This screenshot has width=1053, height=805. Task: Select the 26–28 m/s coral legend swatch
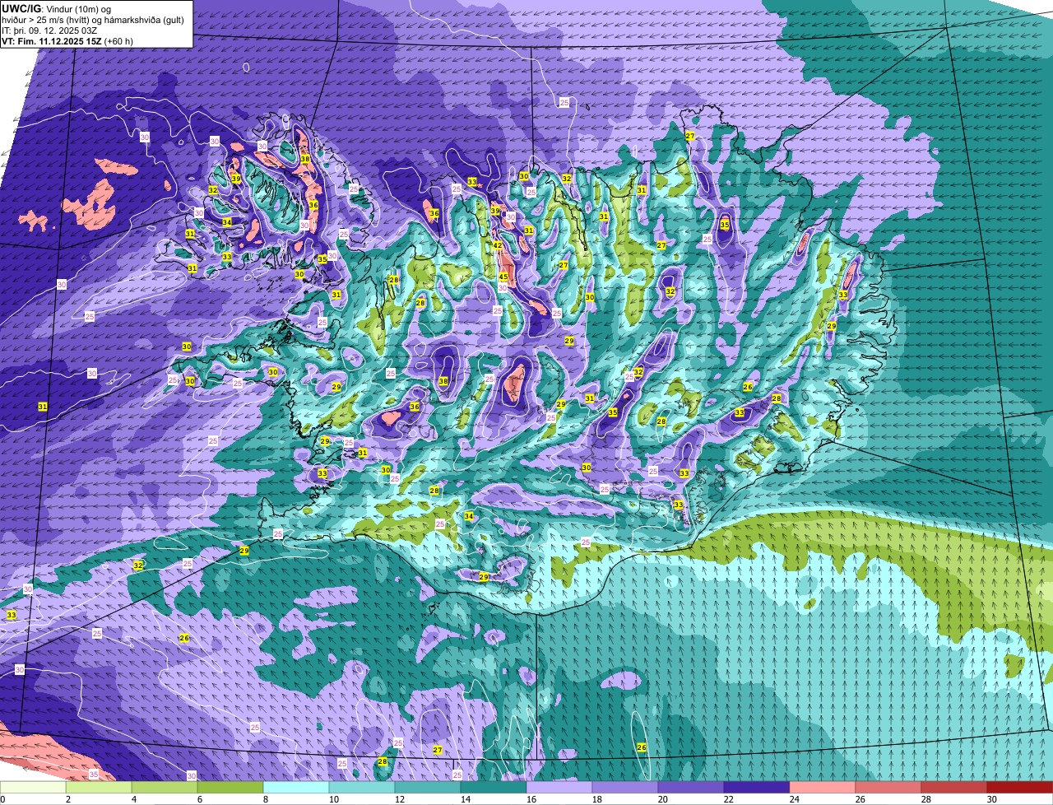pyautogui.click(x=888, y=788)
